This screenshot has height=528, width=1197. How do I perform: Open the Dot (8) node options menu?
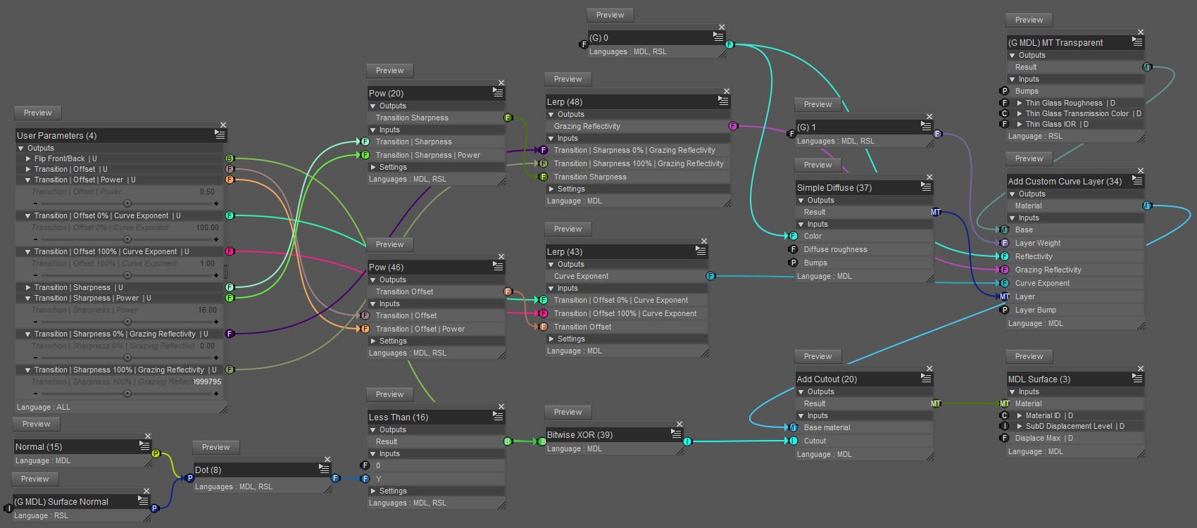coord(325,468)
